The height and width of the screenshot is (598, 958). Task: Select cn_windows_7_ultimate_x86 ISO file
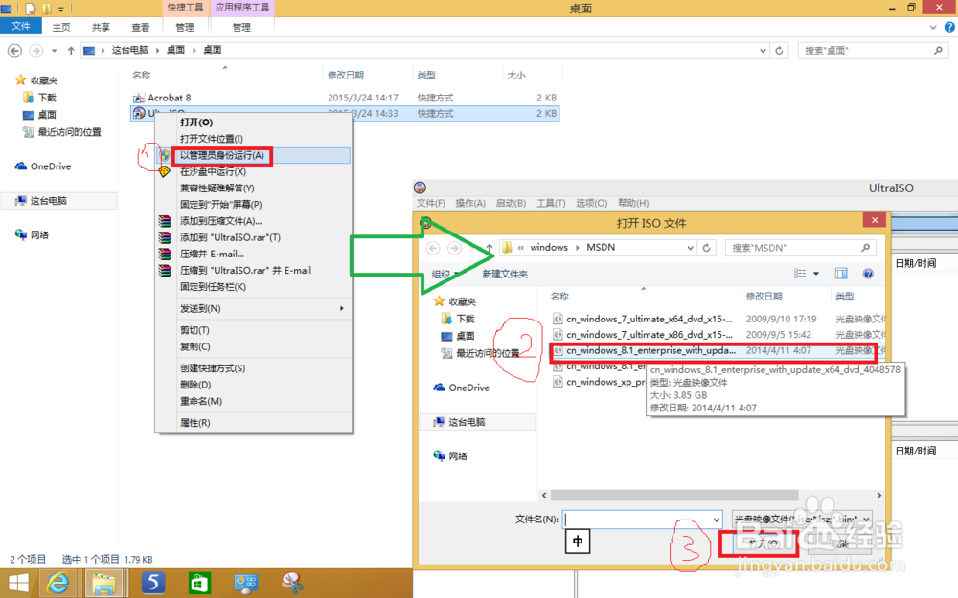coord(649,334)
